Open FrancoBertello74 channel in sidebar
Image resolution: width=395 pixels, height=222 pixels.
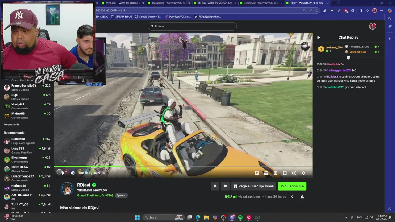pyautogui.click(x=27, y=88)
